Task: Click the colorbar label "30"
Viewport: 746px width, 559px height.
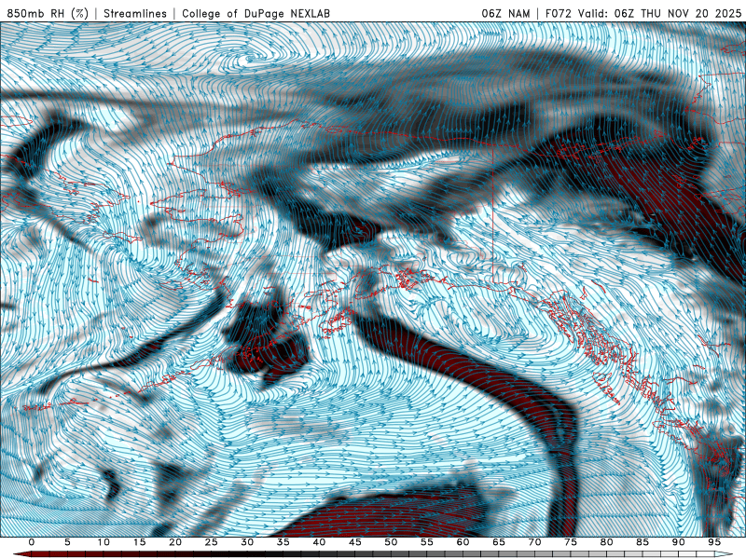Action: (x=247, y=542)
